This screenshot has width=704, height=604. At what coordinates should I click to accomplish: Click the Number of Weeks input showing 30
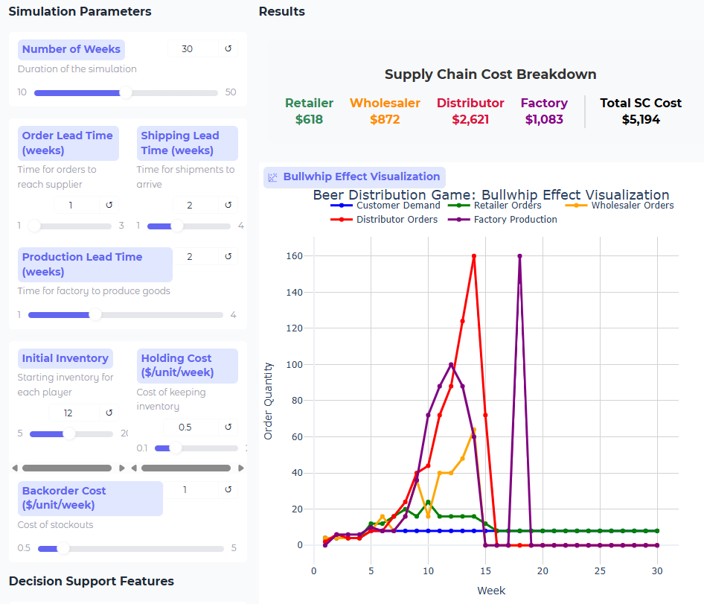193,48
